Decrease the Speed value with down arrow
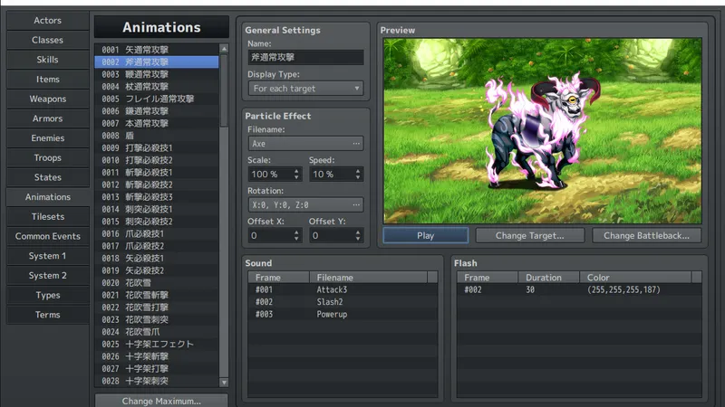Viewport: 725px width, 407px height. pyautogui.click(x=358, y=177)
